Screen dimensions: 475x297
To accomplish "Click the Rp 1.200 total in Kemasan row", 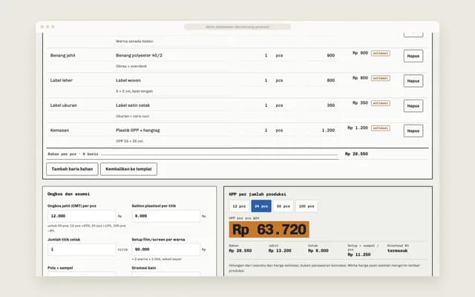I will click(358, 128).
